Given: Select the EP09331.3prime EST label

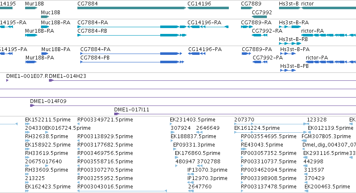Looking at the screenshot, I should (x=194, y=145).
